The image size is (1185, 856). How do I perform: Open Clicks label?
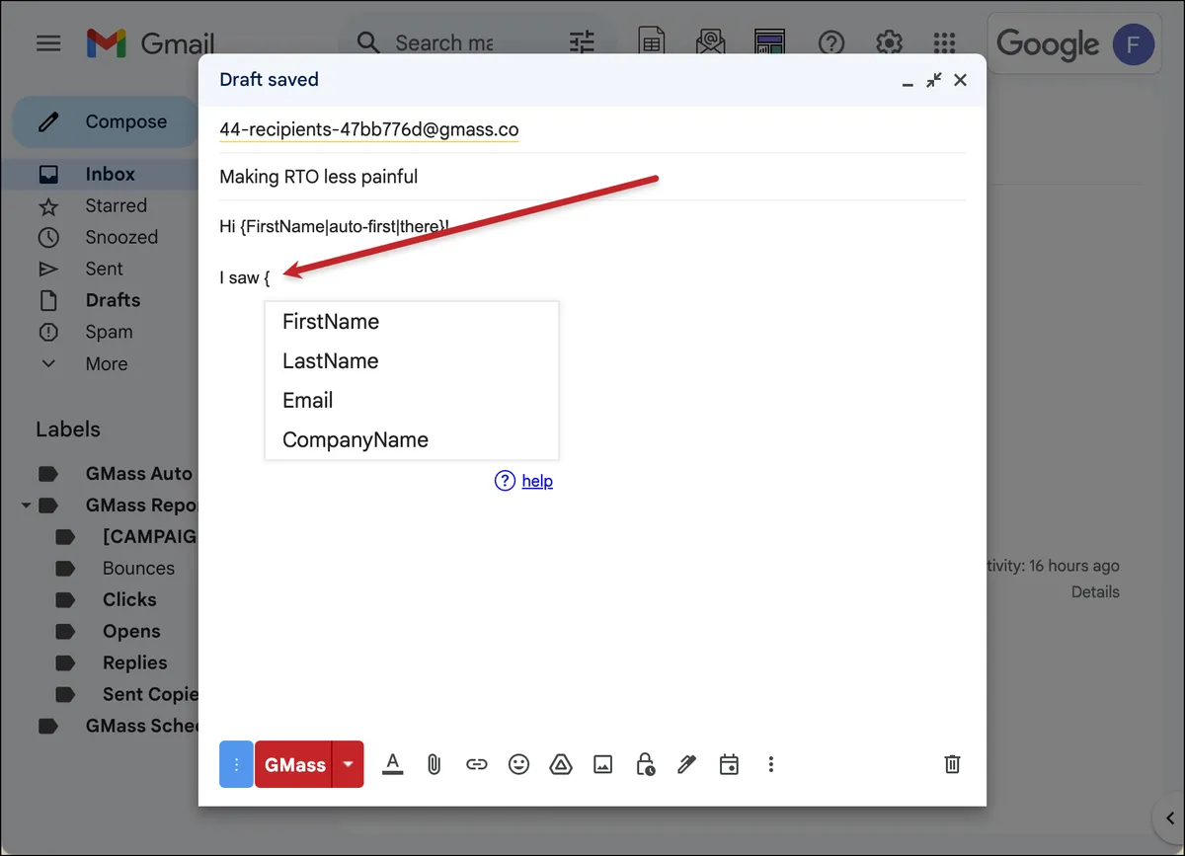[x=129, y=600]
